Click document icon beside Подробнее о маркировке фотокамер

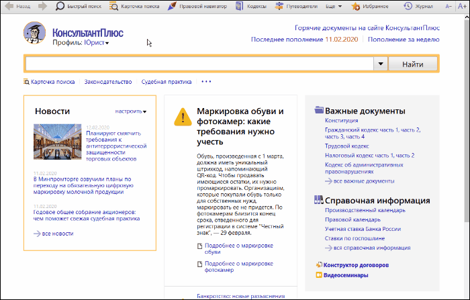pos(199,264)
